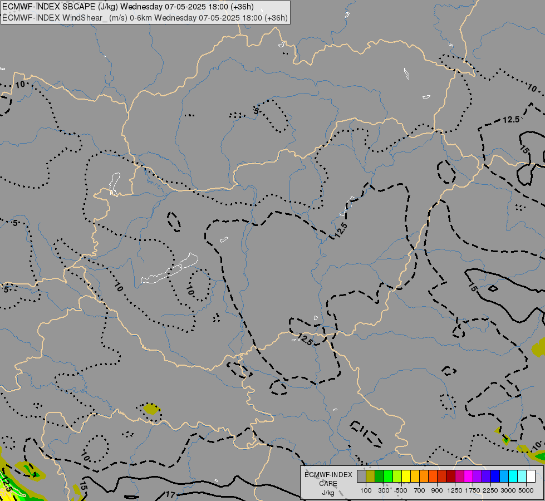
Task: Pick the dark green legend swatch
Action: (379, 476)
